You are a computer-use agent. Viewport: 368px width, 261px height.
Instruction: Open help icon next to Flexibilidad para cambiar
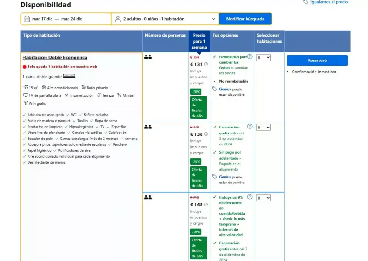(x=250, y=56)
